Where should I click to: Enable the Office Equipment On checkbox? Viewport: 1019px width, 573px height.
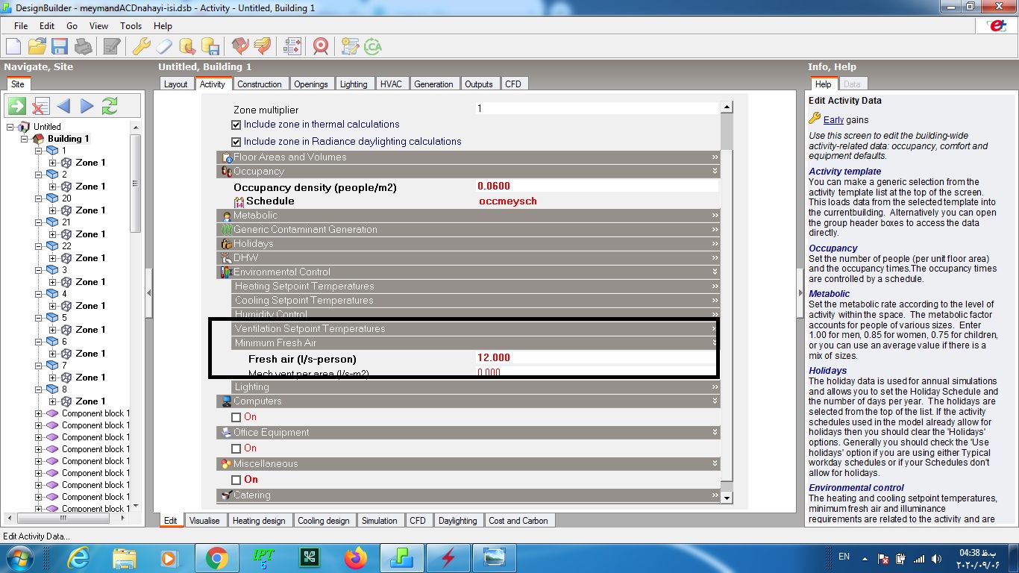pyautogui.click(x=236, y=448)
